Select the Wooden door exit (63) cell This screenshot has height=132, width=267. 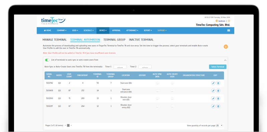pos(126,98)
